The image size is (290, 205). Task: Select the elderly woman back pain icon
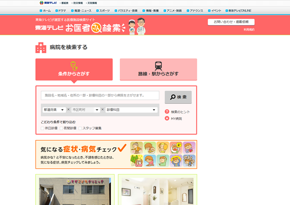[136, 148]
